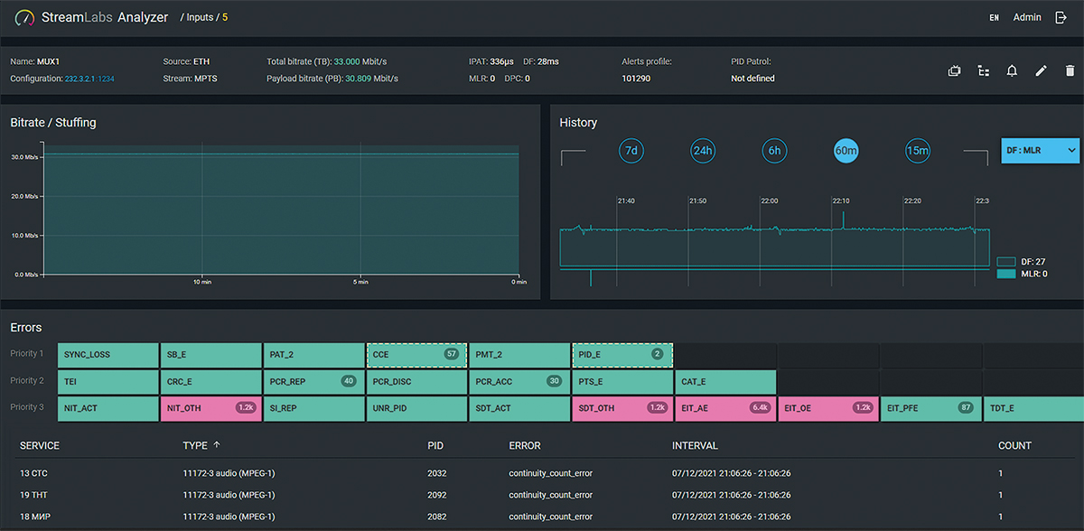Click PID value 2082

437,517
